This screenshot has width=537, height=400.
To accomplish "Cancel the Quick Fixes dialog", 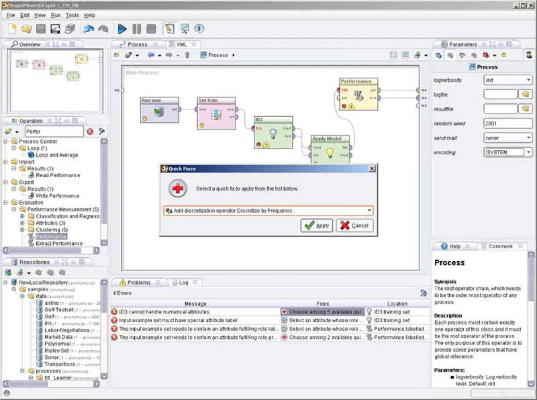I will point(354,226).
